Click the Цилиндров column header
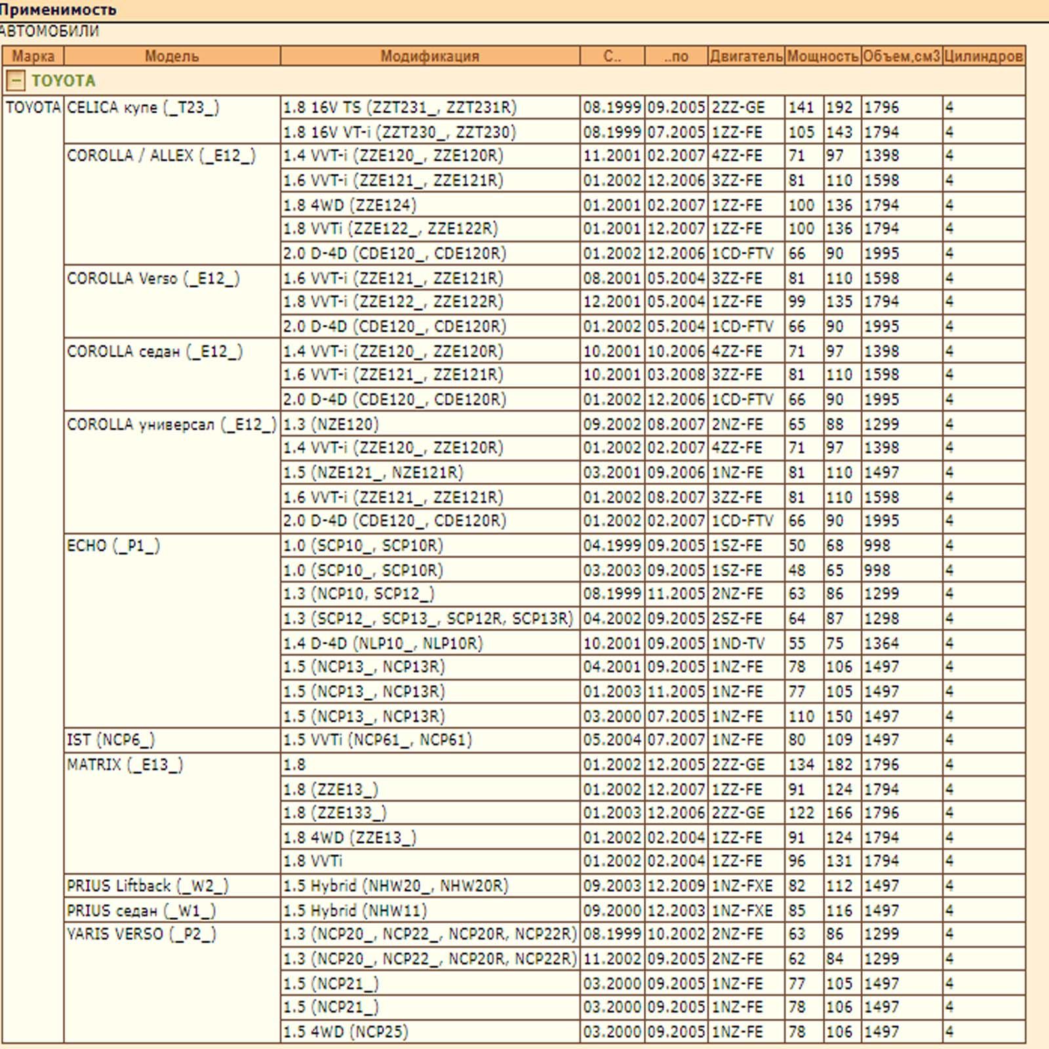This screenshot has height=1049, width=1049. coord(983,56)
